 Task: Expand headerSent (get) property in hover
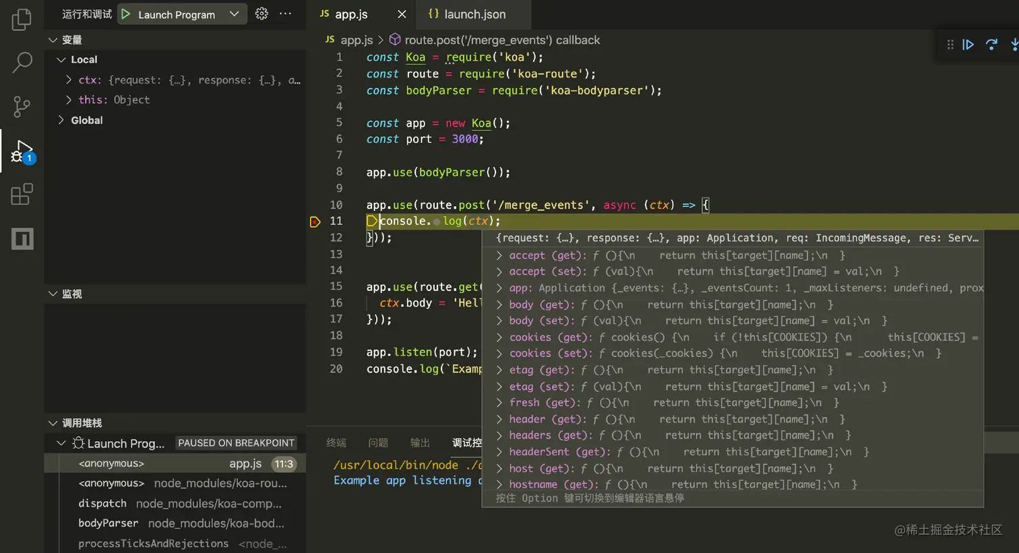[499, 451]
